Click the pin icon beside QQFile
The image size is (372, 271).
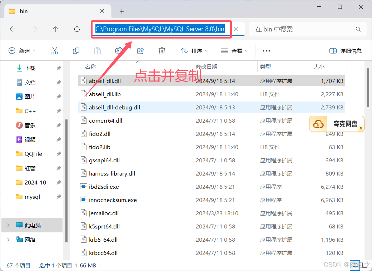point(59,154)
